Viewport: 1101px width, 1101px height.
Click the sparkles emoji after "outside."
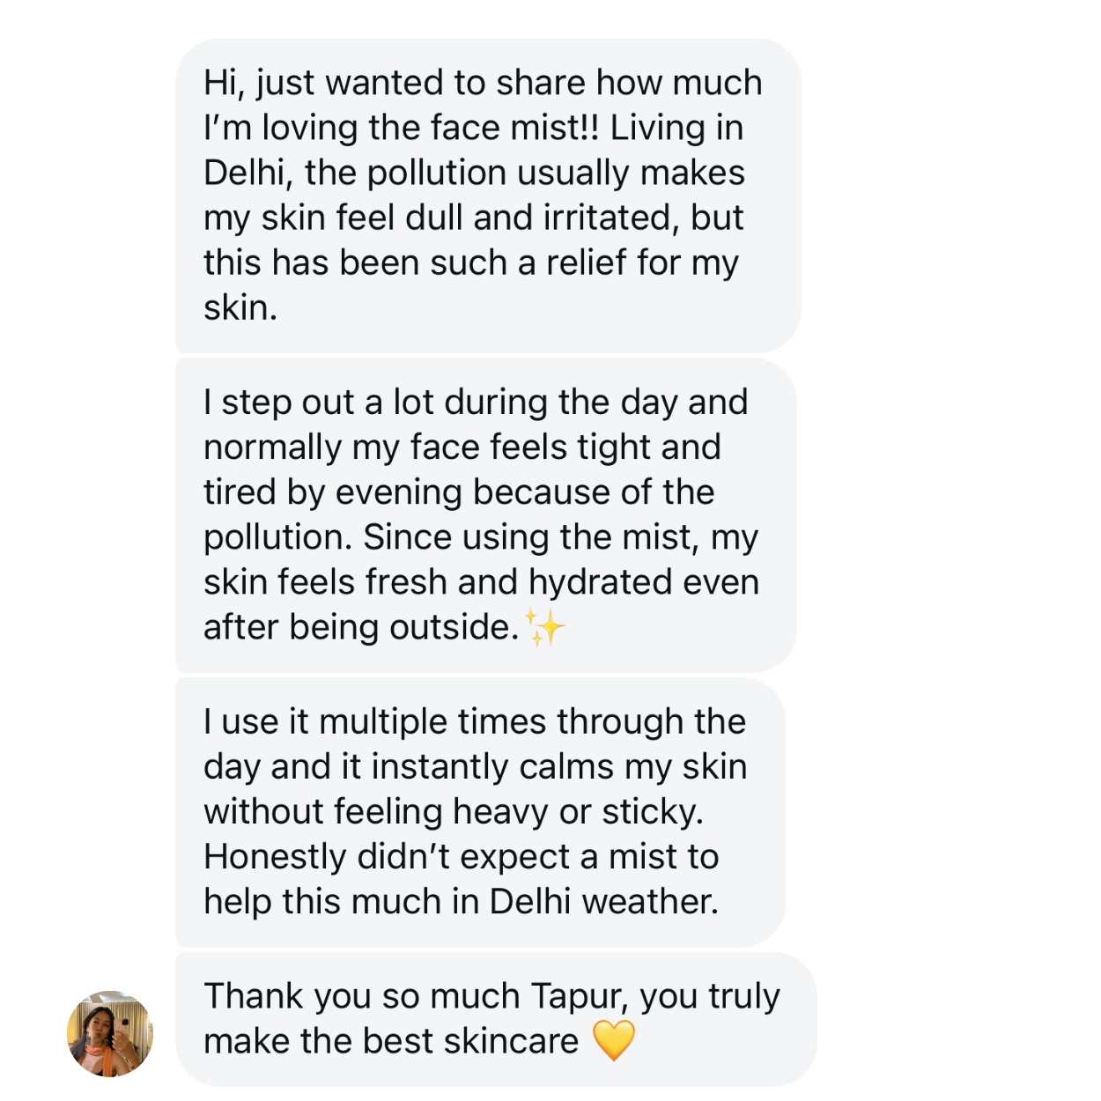tap(545, 627)
